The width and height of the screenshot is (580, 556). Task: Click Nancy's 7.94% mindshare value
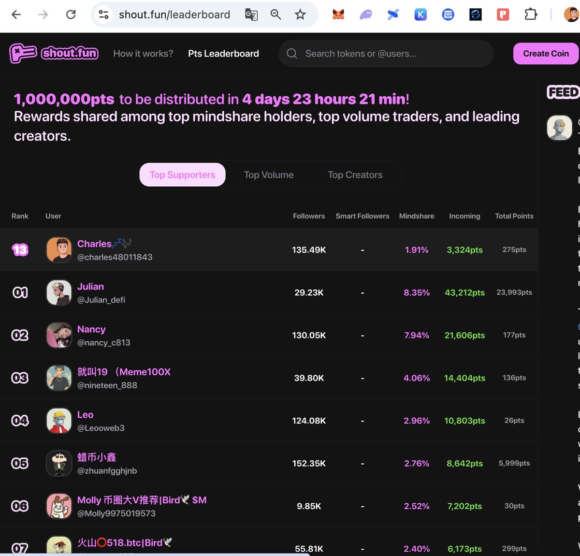[417, 335]
